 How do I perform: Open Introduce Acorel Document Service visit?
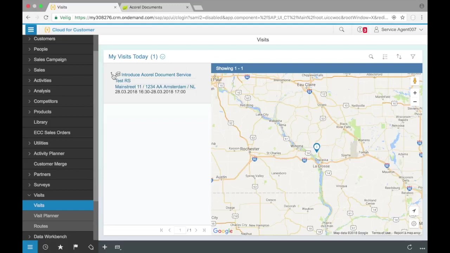coord(156,74)
